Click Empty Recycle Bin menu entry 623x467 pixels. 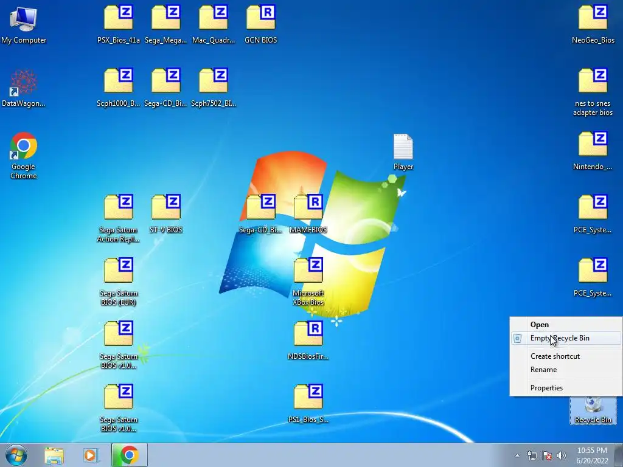566,338
